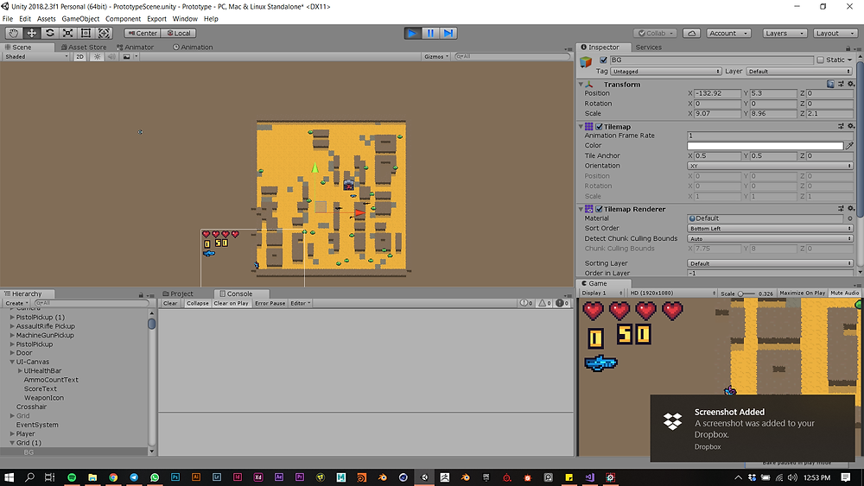The height and width of the screenshot is (486, 864).
Task: Open the GameObject menu
Action: (80, 19)
